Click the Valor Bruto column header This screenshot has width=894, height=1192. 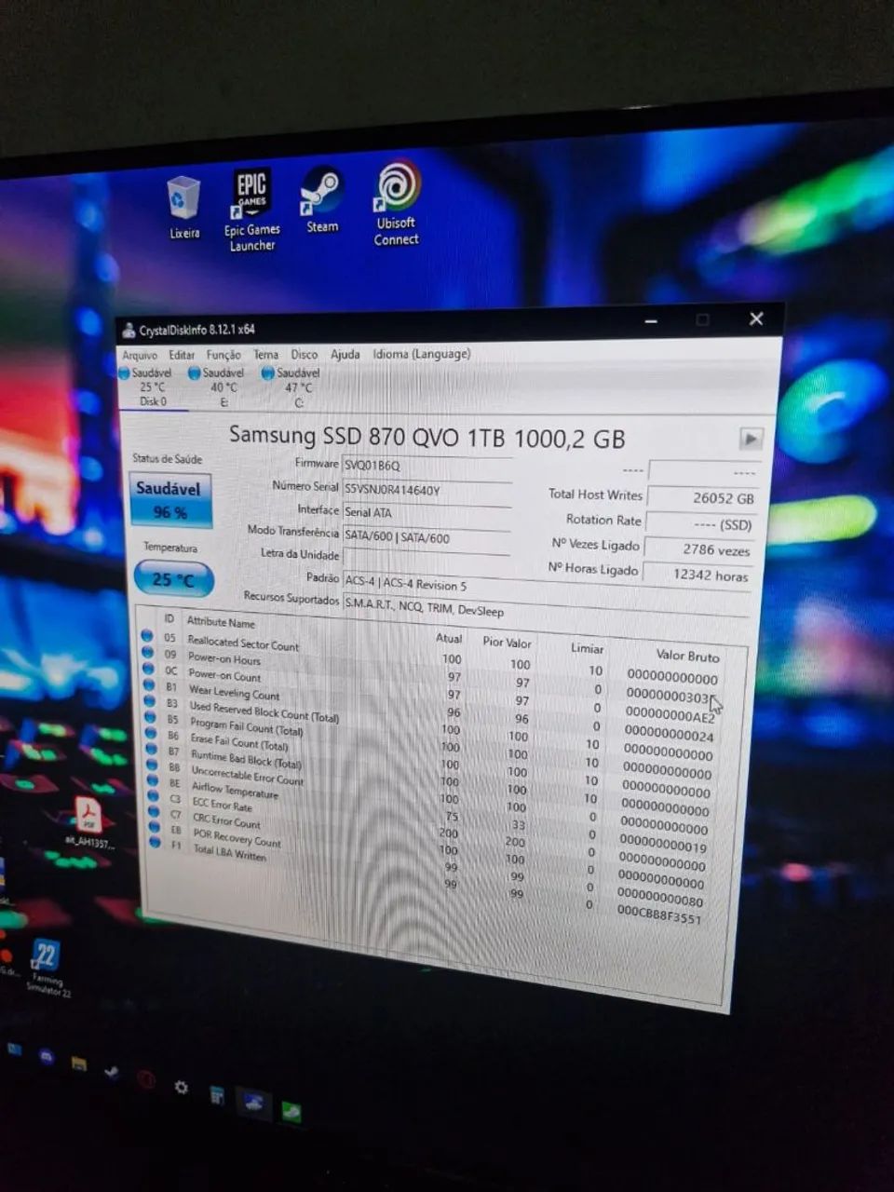[687, 656]
